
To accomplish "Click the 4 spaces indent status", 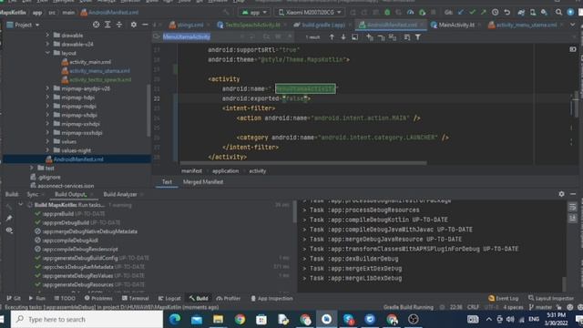I will tap(513, 307).
